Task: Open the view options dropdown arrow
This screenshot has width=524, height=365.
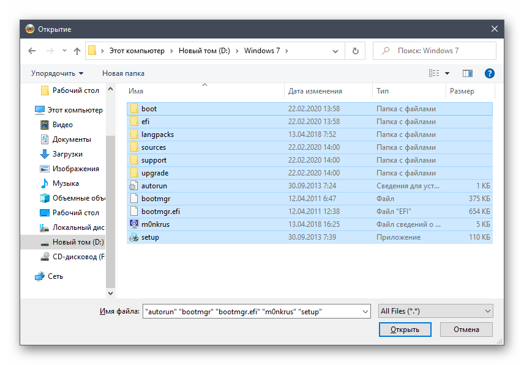Action: (x=447, y=73)
